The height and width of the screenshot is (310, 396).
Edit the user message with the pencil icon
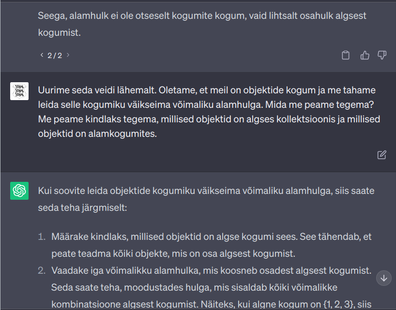[382, 155]
